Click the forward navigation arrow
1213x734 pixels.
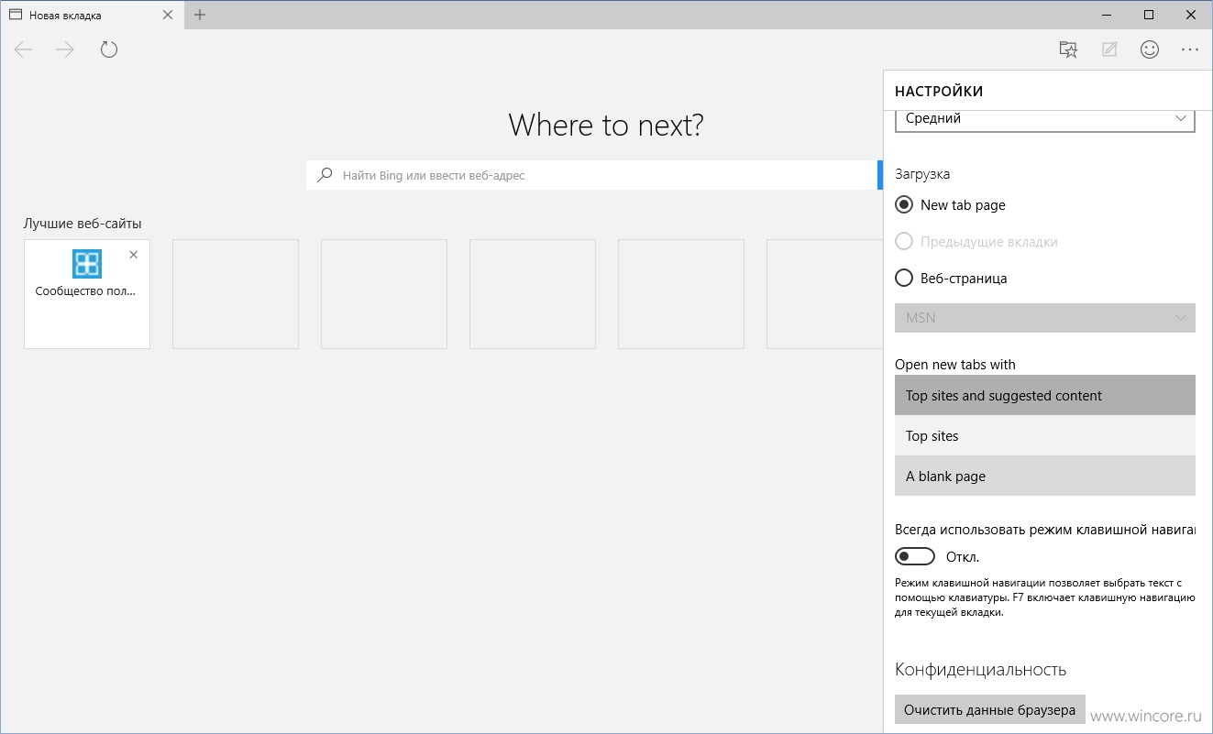(65, 49)
